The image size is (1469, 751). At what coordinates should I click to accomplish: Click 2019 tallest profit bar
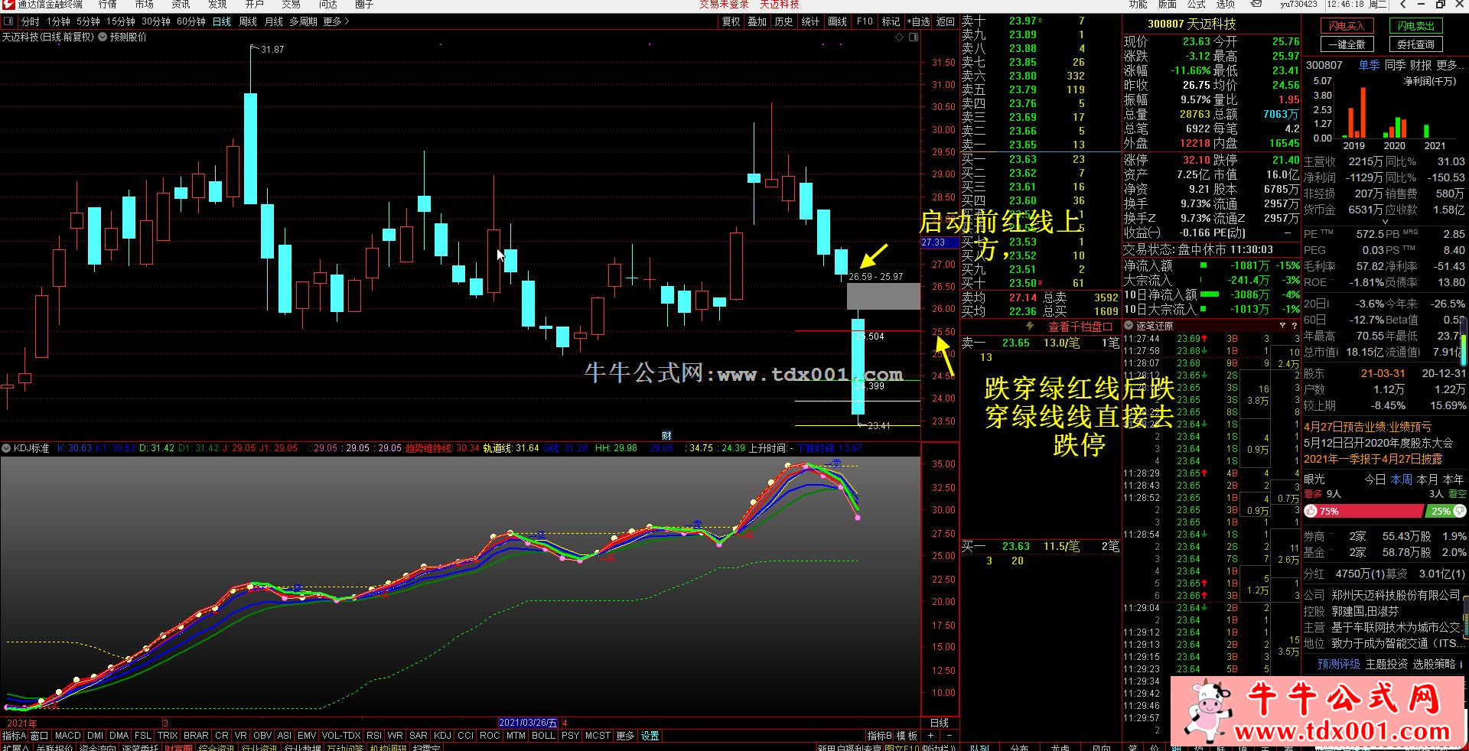pos(1362,112)
